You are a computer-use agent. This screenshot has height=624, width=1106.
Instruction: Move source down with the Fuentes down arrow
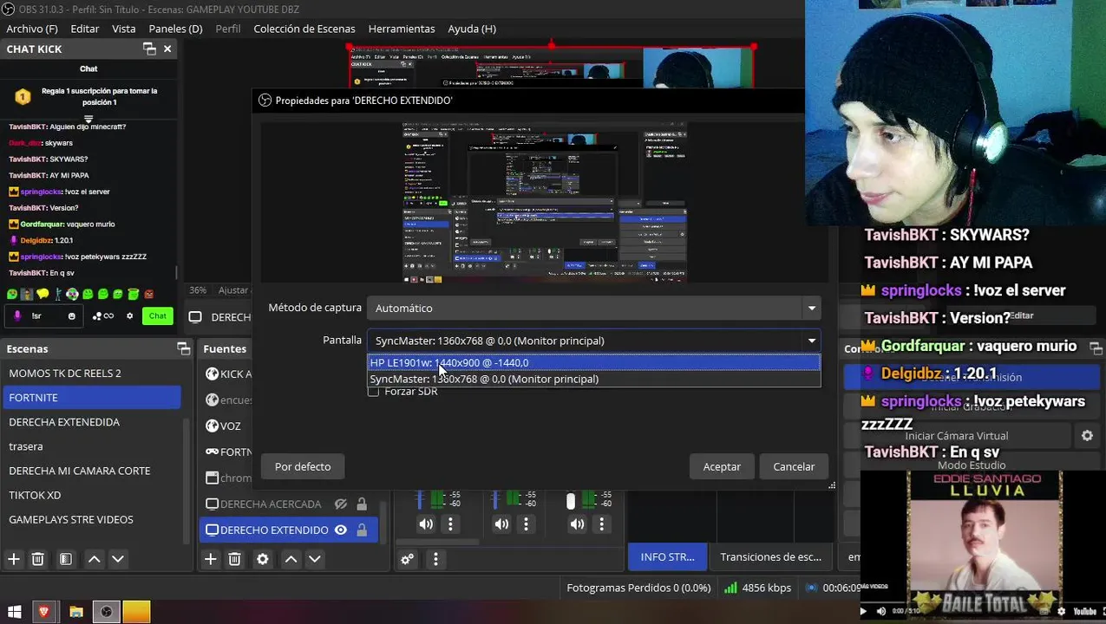click(315, 559)
